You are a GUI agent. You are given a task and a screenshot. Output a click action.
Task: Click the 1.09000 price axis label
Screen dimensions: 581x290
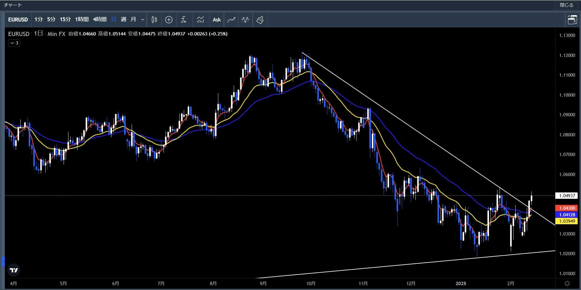pyautogui.click(x=567, y=115)
